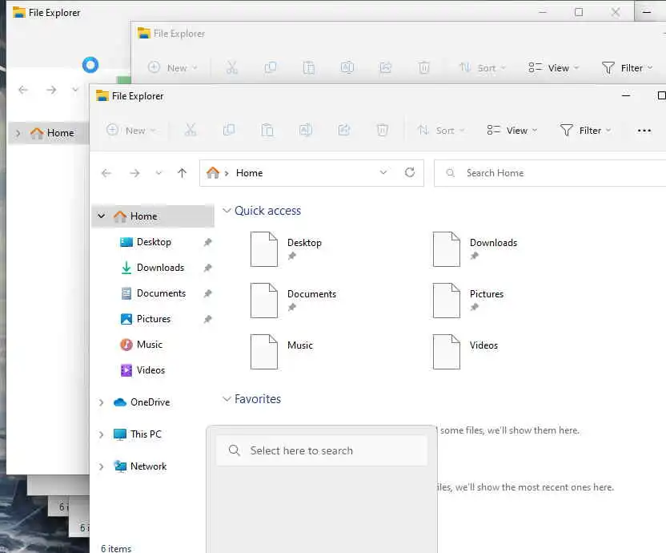Click the Select here to search field

coord(322,450)
